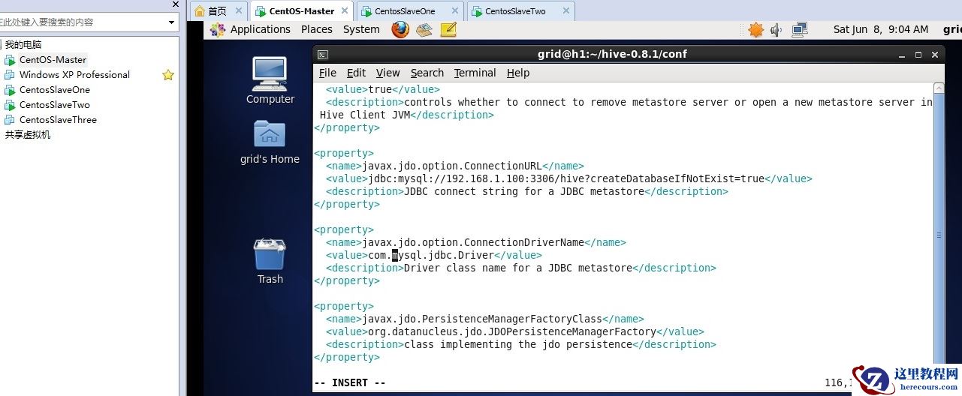The height and width of the screenshot is (396, 962).
Task: Click javax.jdo.option.ConnectionURL text
Action: point(452,166)
